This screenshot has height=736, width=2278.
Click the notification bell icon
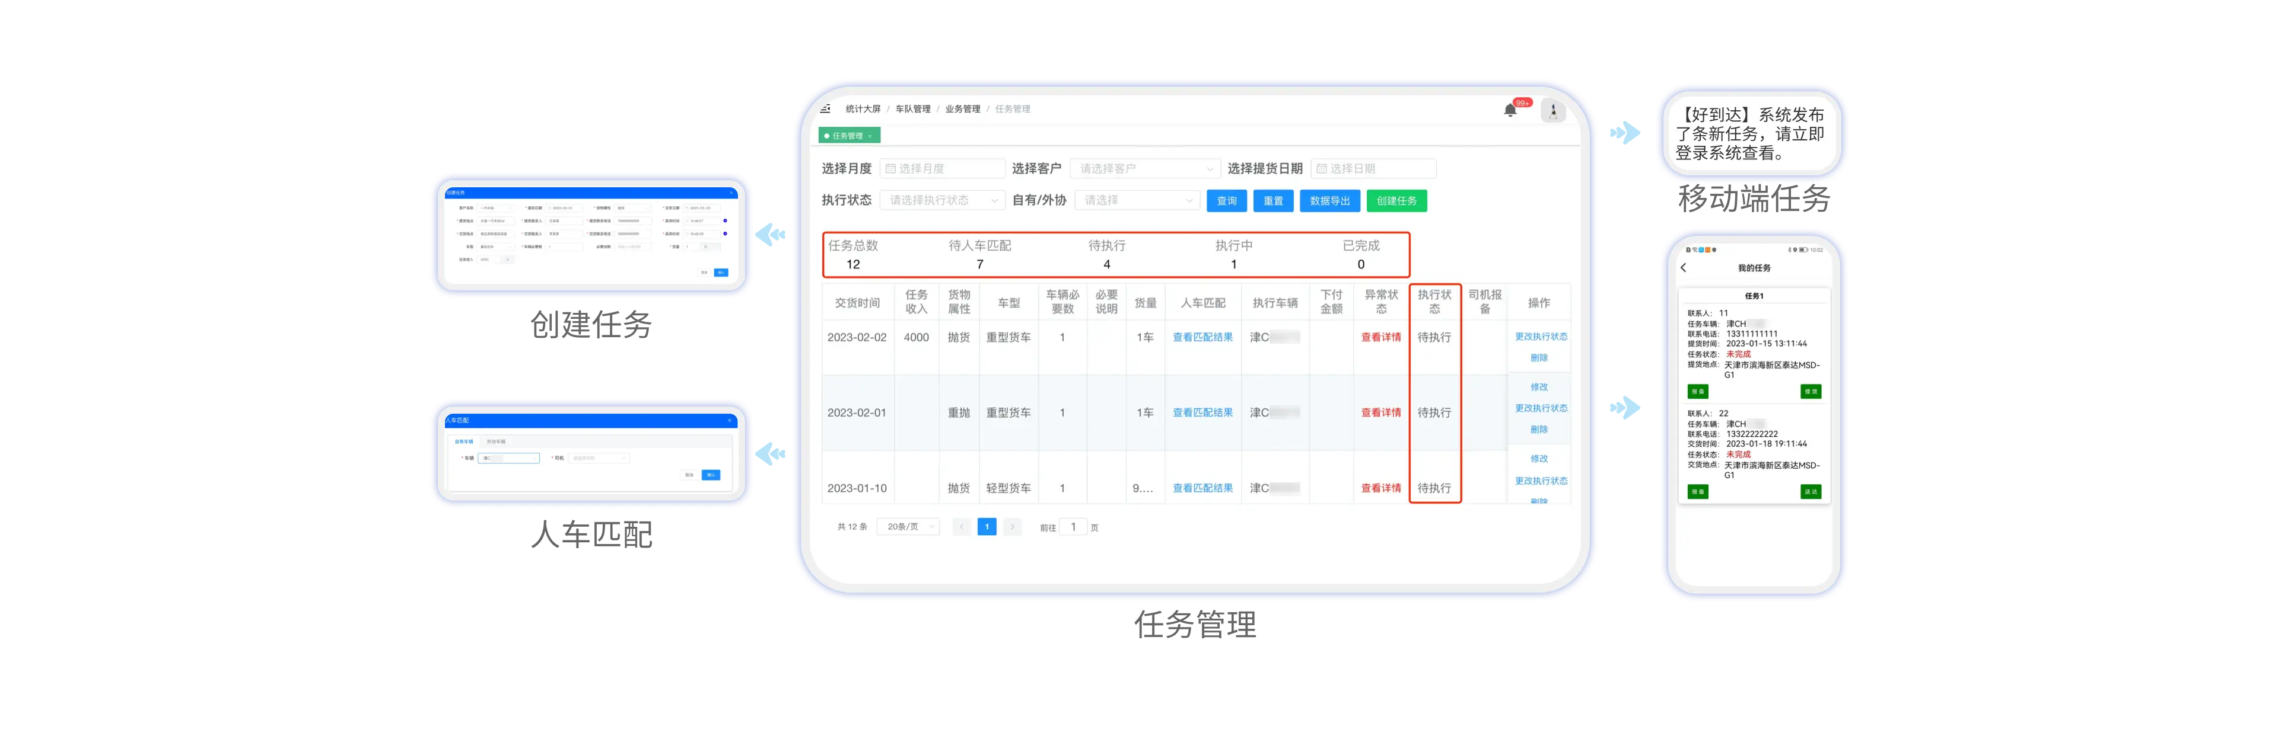click(x=1510, y=110)
